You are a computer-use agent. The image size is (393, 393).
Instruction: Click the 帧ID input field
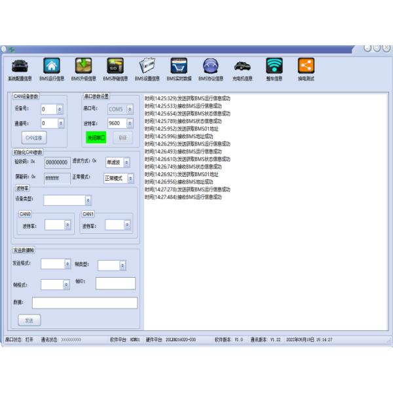(x=115, y=283)
